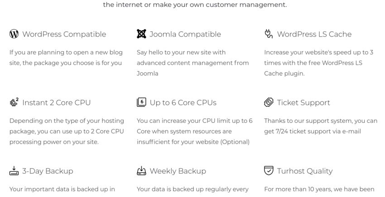Image resolution: width=385 pixels, height=197 pixels.
Task: Click the Weekly Backup heading
Action: click(178, 171)
